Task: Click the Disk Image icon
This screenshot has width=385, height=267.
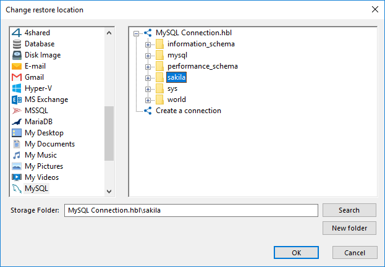Action: [x=17, y=55]
